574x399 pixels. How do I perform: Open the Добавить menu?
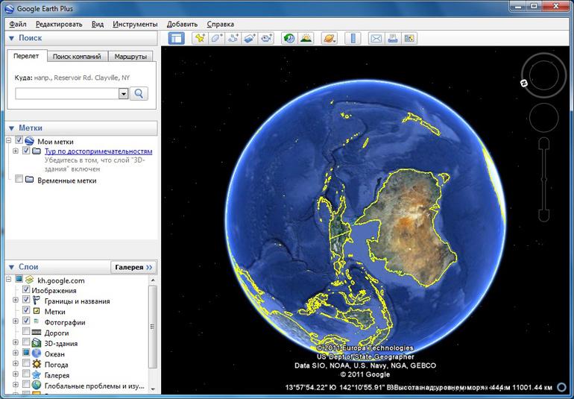(182, 24)
